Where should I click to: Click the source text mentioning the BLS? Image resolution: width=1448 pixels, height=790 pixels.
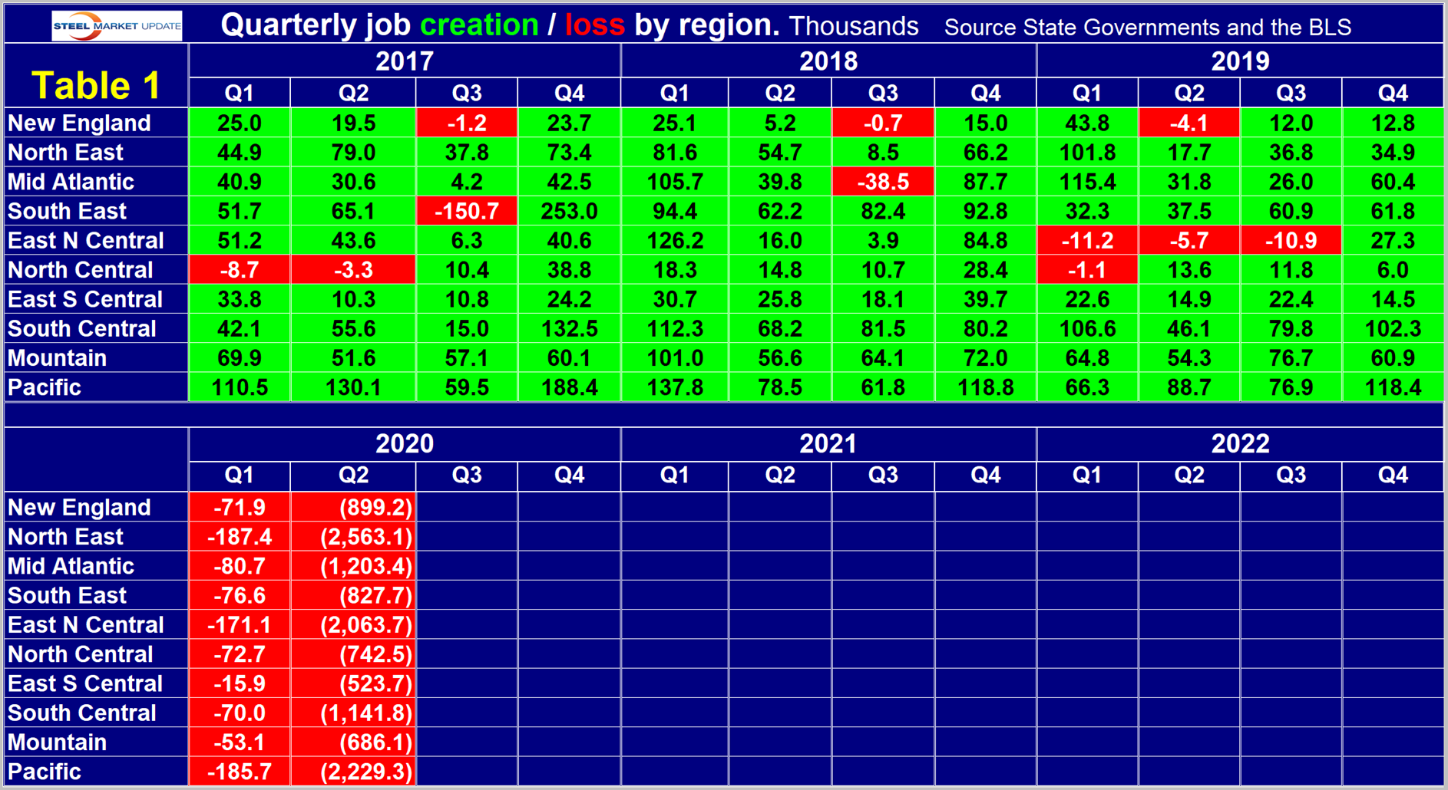pyautogui.click(x=1147, y=28)
